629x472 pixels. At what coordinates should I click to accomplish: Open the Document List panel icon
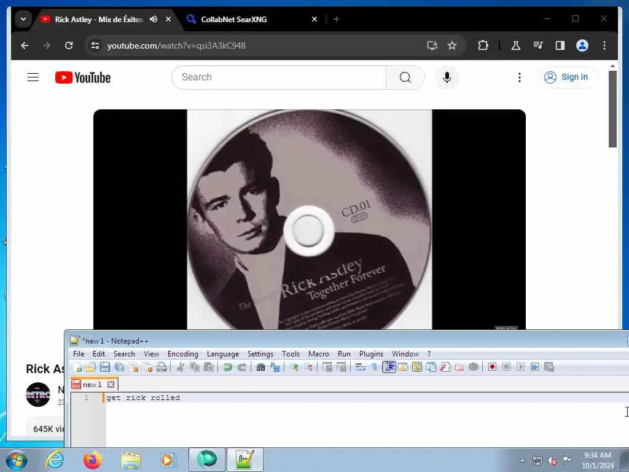431,367
